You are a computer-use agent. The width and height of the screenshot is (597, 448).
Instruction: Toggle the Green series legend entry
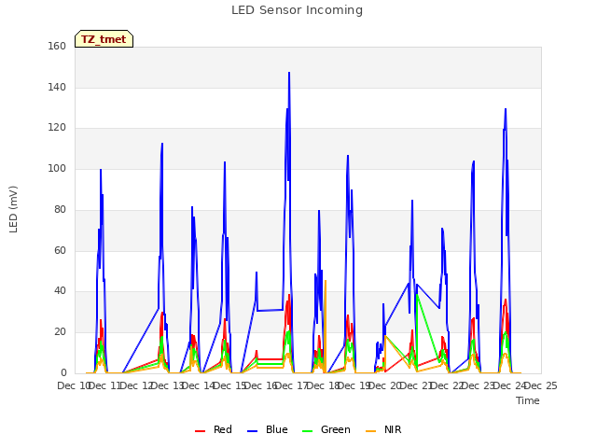click(326, 429)
